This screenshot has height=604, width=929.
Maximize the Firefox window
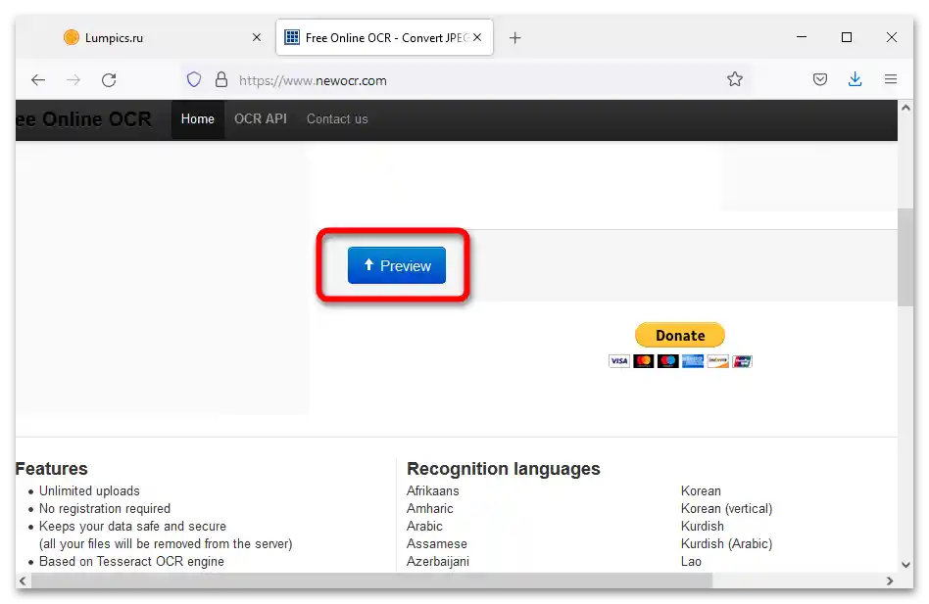point(847,37)
